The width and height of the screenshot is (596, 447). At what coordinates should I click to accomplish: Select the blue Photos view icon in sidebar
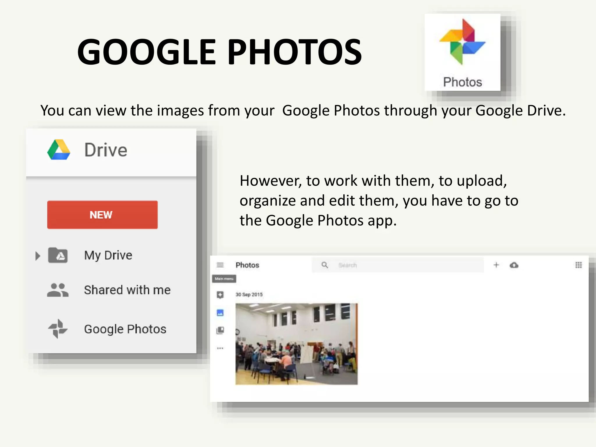(x=220, y=313)
